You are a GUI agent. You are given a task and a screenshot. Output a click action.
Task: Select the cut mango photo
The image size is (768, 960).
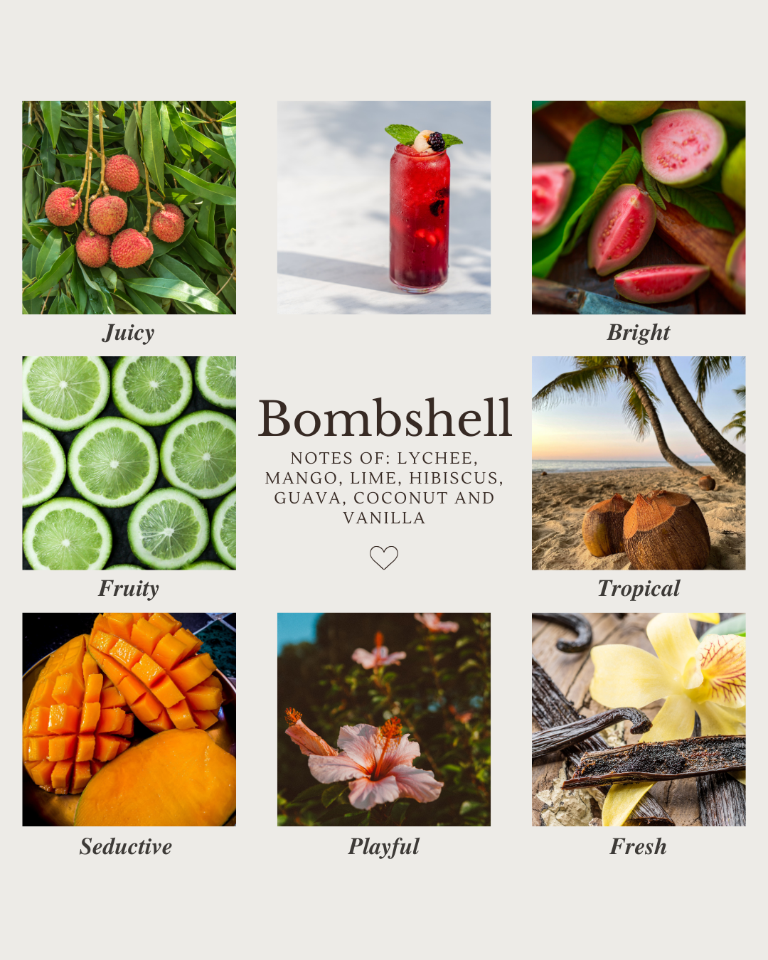point(129,719)
